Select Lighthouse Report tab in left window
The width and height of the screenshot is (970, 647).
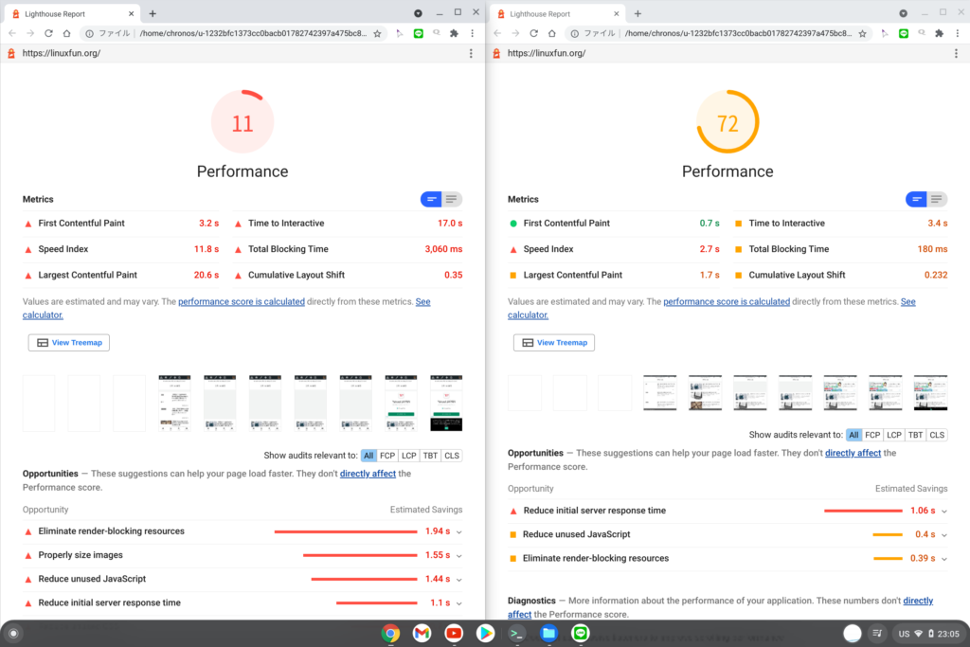(x=73, y=13)
